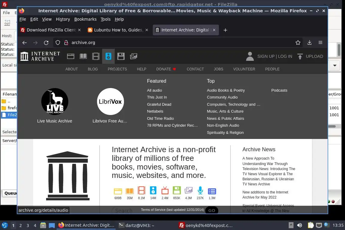Click the 237K concerts microphone icon
Viewport: 345px width, 230px height.
200,190
